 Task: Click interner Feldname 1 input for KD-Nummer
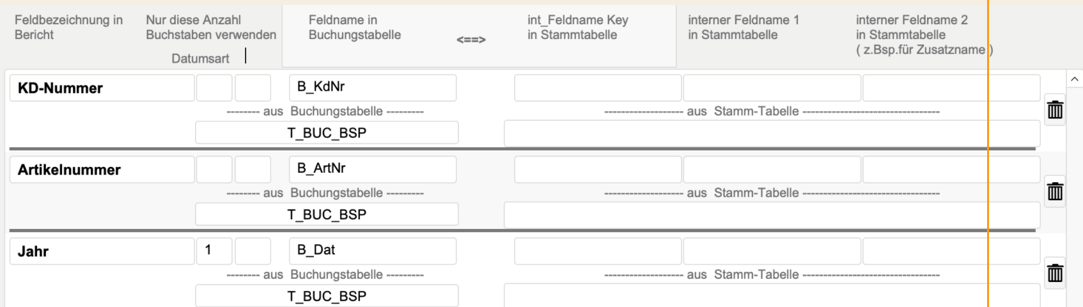(772, 88)
